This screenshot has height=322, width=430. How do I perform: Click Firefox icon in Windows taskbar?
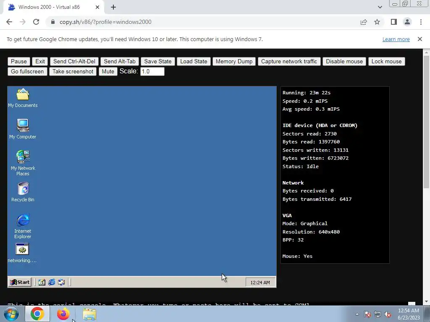pos(63,314)
